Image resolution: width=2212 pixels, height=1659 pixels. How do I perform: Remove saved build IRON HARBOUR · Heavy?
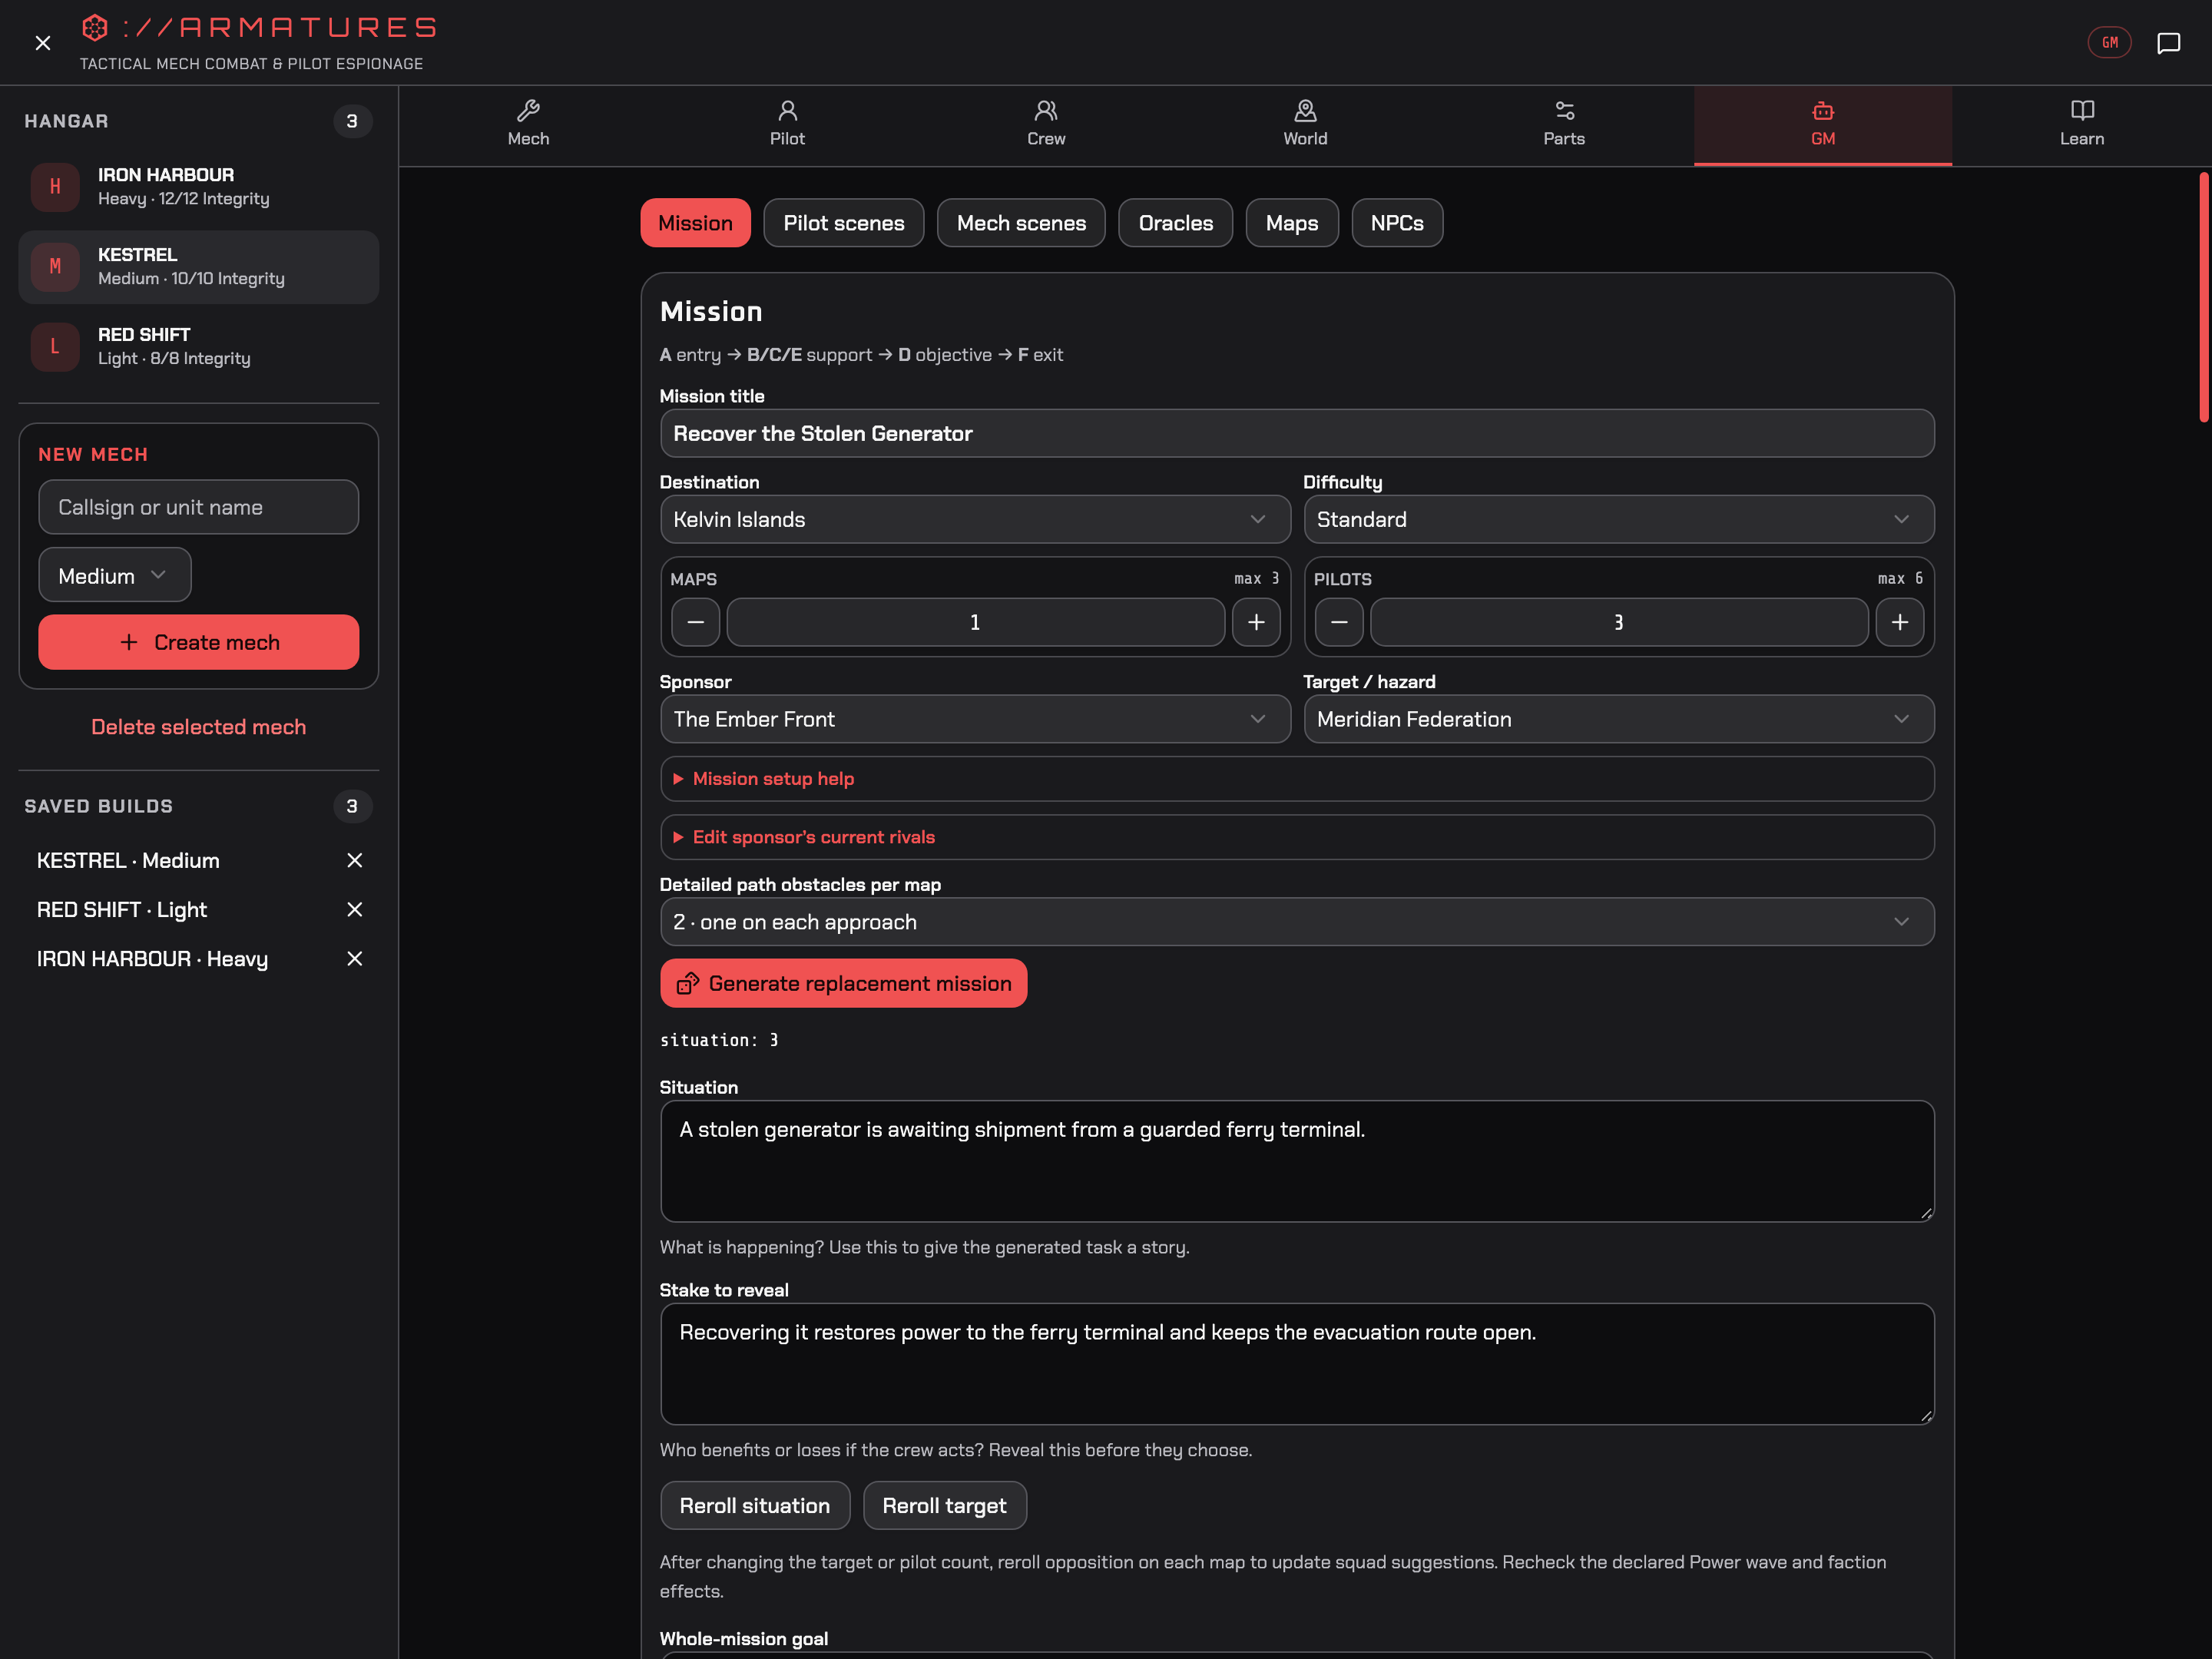354,958
